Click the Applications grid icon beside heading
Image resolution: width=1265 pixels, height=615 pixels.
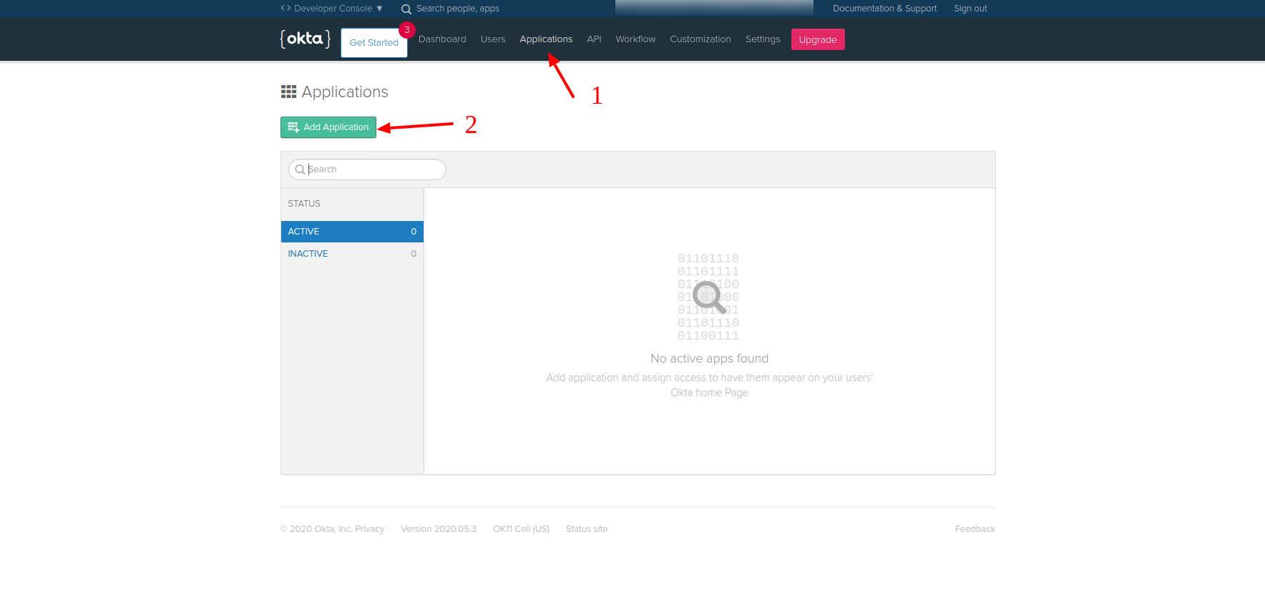(288, 92)
